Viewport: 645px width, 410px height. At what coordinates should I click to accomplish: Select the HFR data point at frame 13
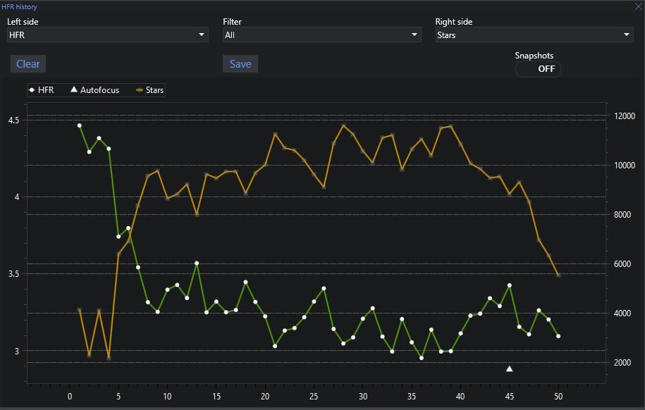(x=197, y=263)
